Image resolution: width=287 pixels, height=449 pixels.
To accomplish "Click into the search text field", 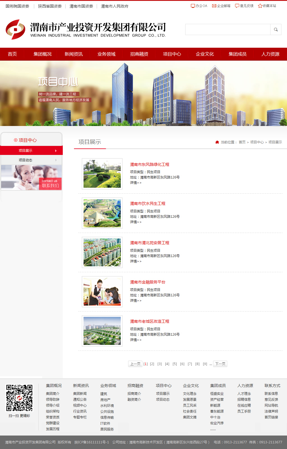I will [228, 29].
